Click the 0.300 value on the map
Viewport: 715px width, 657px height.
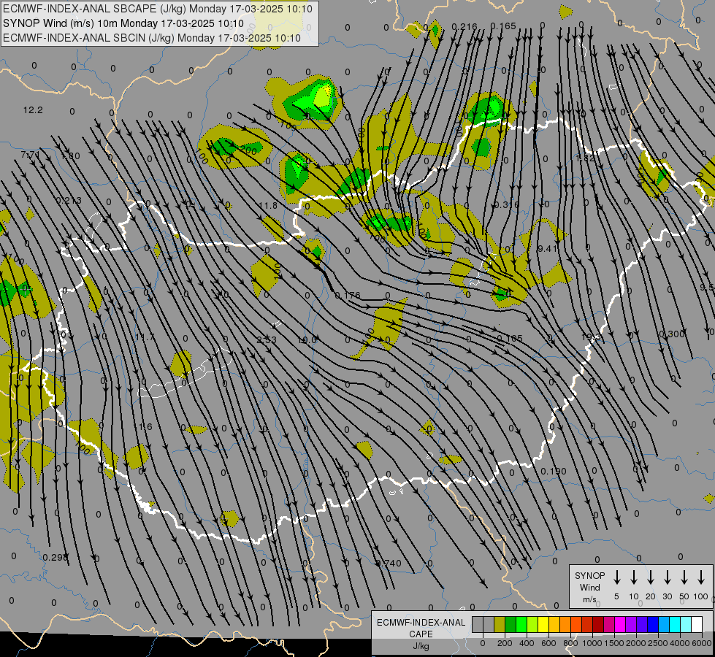672,334
